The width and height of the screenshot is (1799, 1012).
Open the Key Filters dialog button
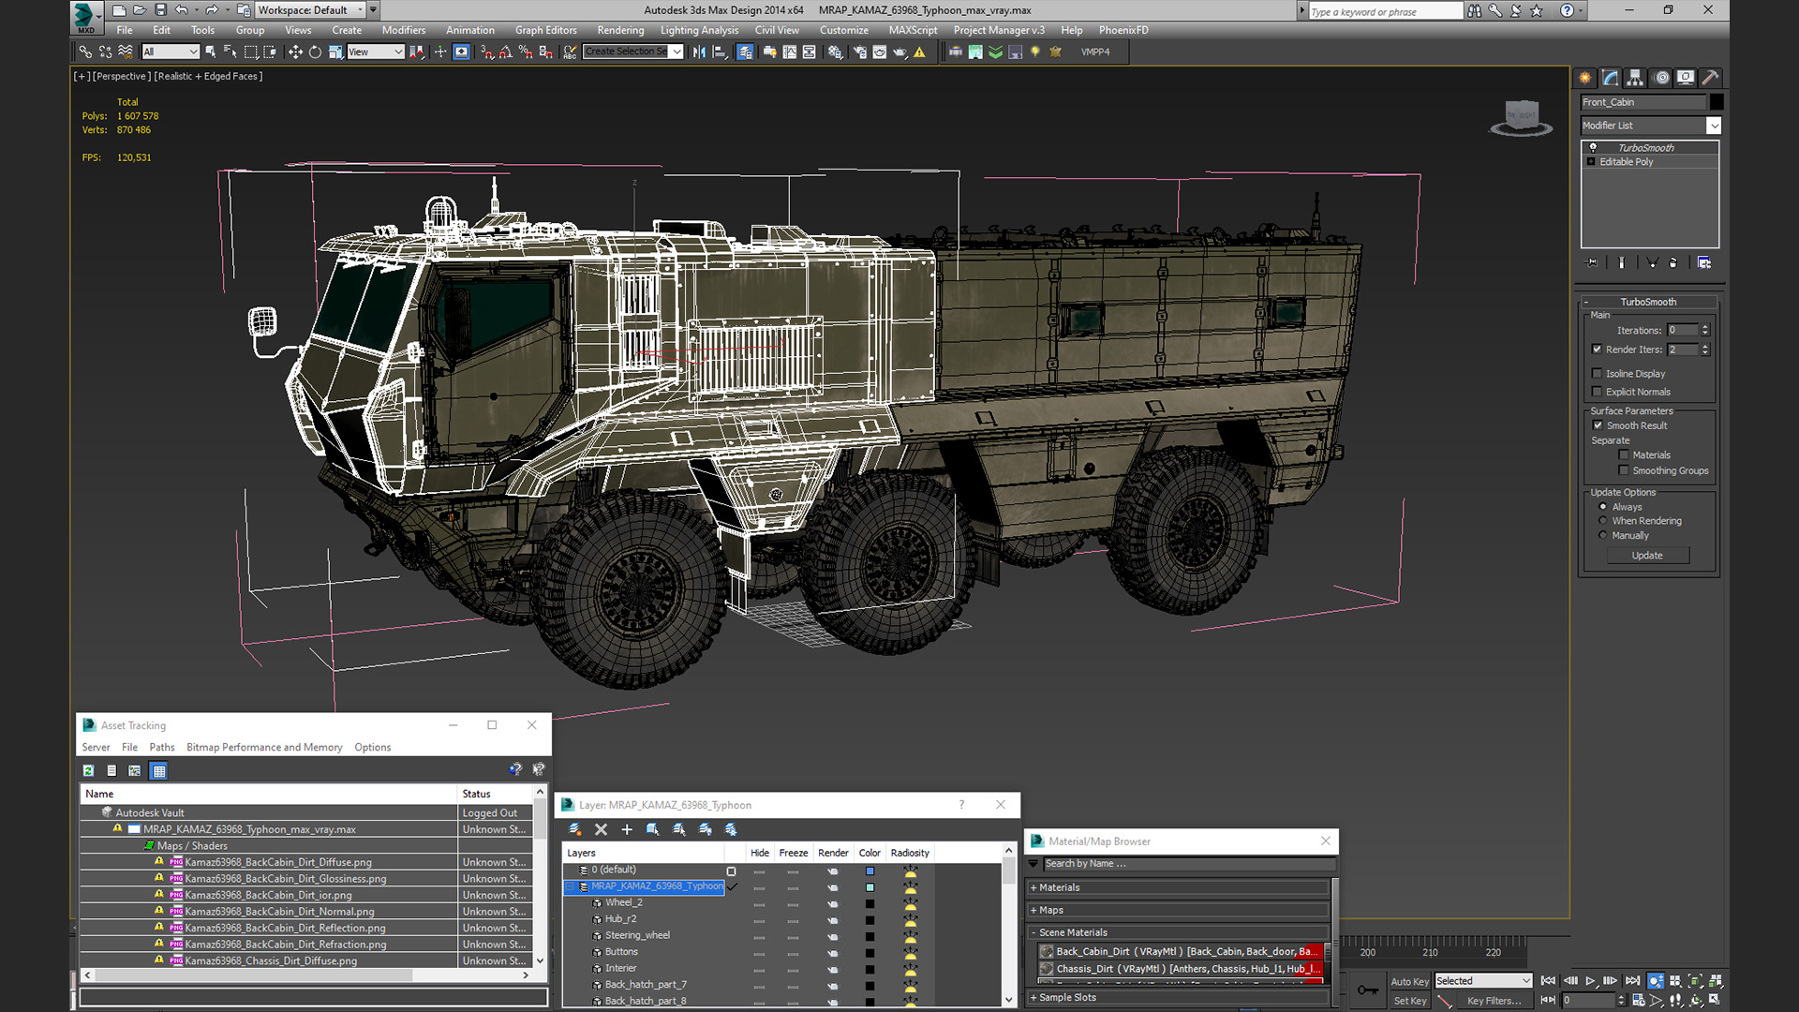(x=1494, y=1001)
